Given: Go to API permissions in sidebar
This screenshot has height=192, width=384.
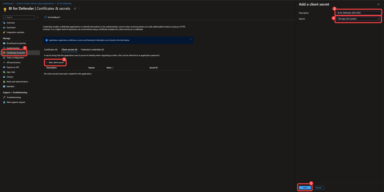Looking at the screenshot, I should [14, 62].
